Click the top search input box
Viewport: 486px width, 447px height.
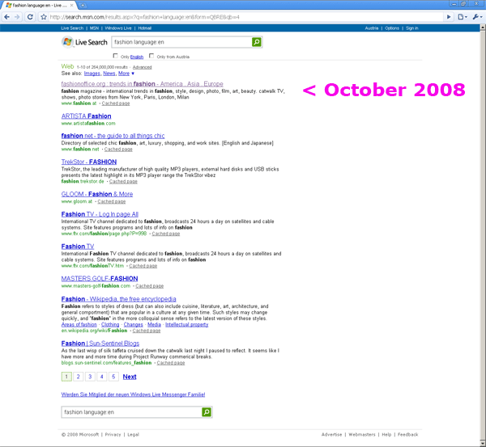pyautogui.click(x=181, y=42)
